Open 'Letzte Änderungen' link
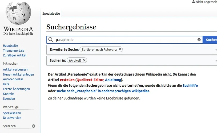 click(x=17, y=89)
